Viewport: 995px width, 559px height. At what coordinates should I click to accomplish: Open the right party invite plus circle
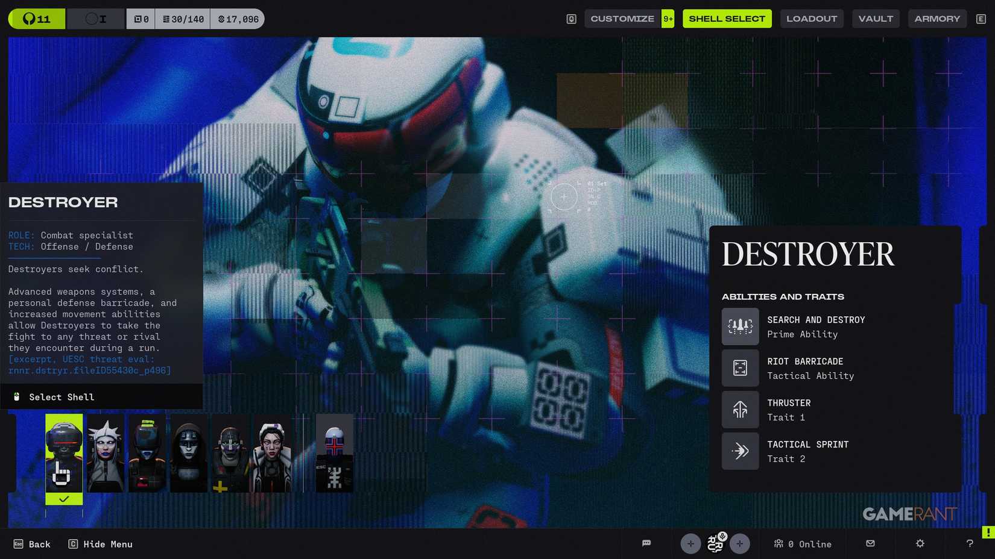coord(740,544)
